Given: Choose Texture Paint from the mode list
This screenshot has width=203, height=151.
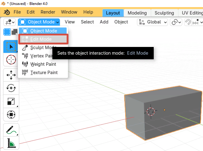Looking at the screenshot, I should coord(43,73).
